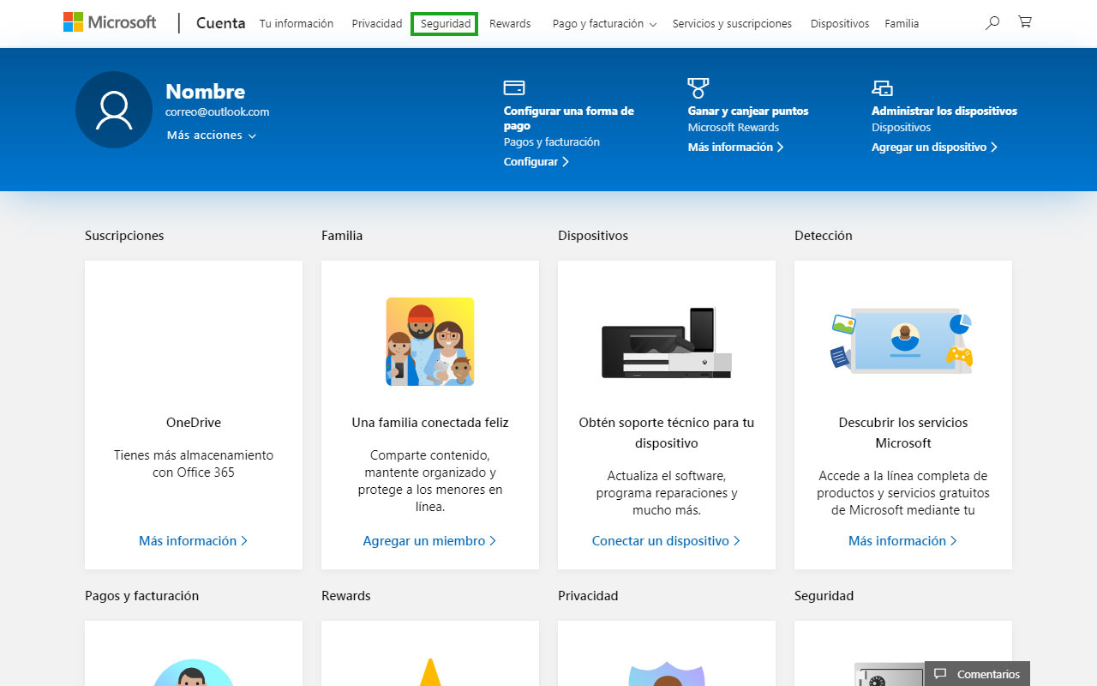Click the Detección section heading
The width and height of the screenshot is (1097, 686).
tap(824, 236)
